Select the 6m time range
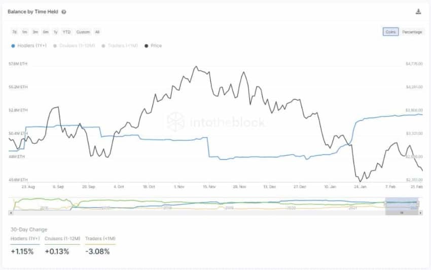431x270 pixels. point(46,32)
